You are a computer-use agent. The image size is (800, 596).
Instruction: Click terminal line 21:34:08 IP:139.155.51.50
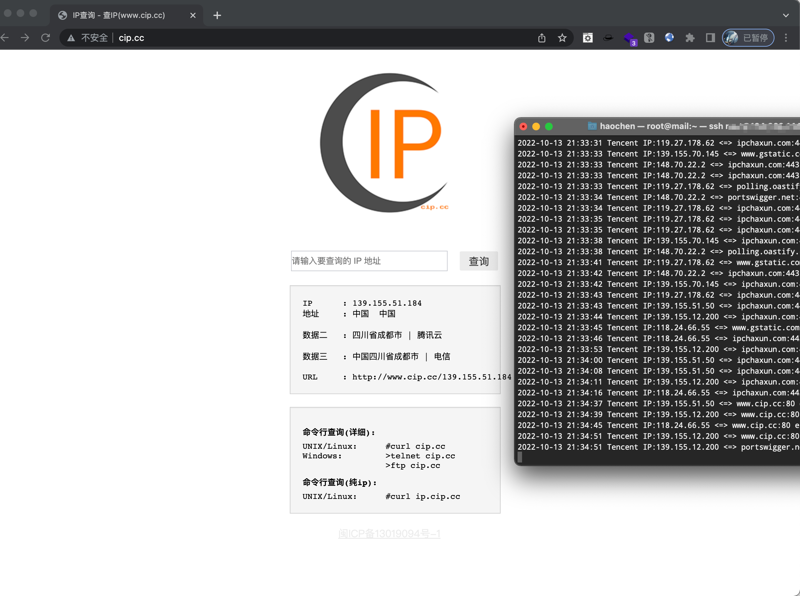(658, 371)
